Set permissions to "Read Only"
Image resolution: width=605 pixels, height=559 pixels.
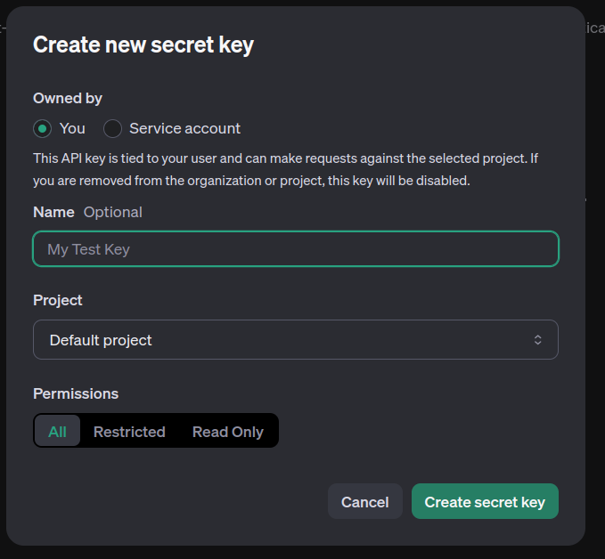point(228,432)
